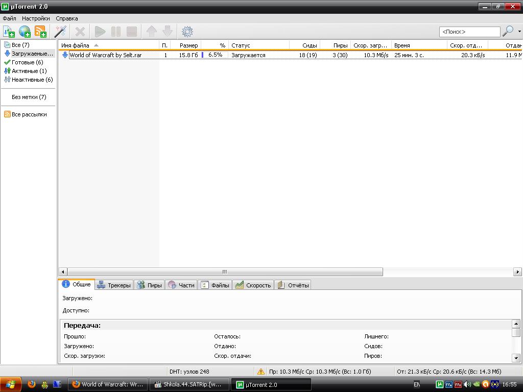Launch Firefox from quick launch
The height and width of the screenshot is (392, 523).
(32, 384)
